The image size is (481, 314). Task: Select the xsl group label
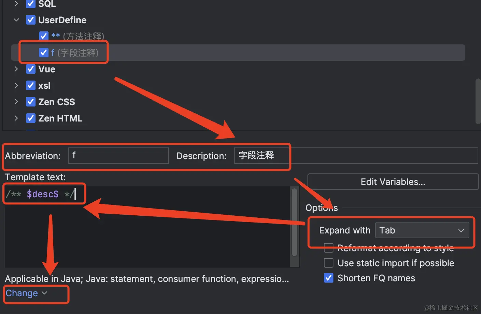[x=44, y=85]
